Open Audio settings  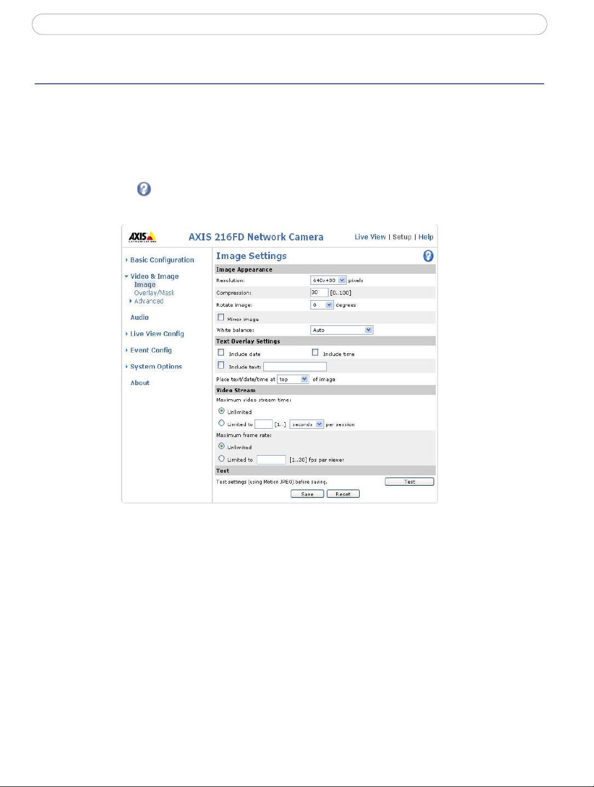tap(140, 318)
